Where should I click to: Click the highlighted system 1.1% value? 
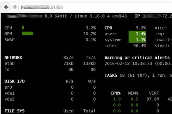pos(137,40)
